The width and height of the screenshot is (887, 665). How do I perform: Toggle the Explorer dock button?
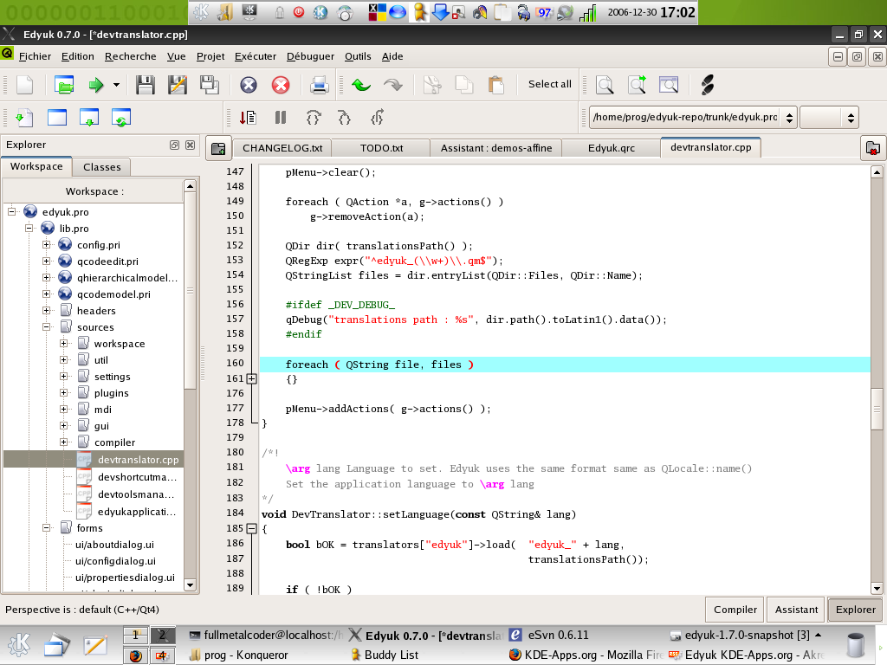[x=855, y=610]
